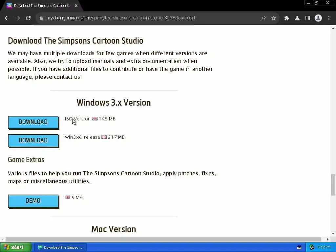Click the scroll down arrow

point(333,234)
